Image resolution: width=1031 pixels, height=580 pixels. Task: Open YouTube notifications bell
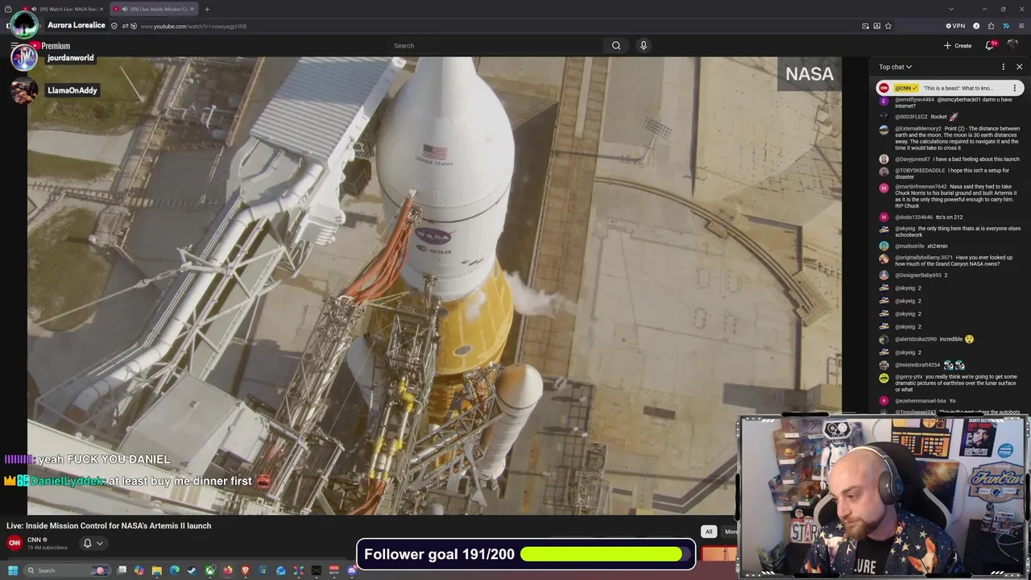990,46
